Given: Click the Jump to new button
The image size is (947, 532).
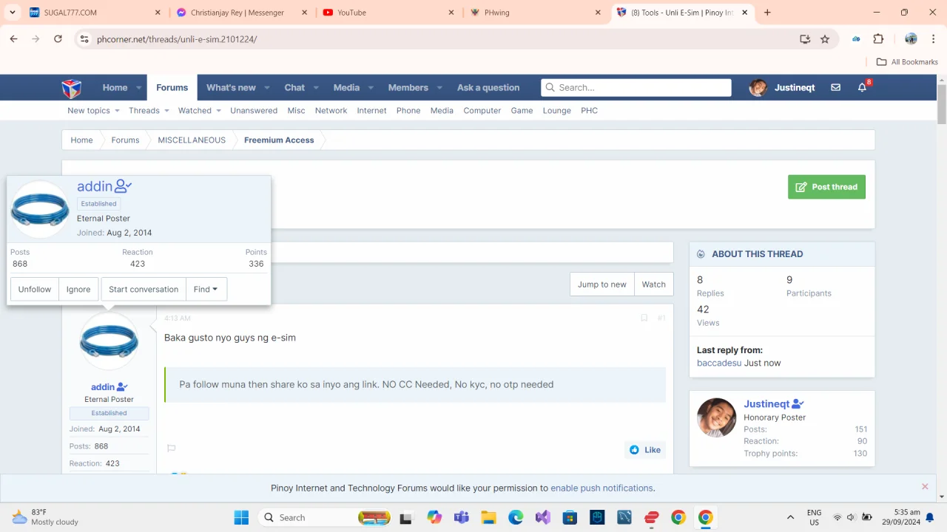Looking at the screenshot, I should [x=602, y=284].
